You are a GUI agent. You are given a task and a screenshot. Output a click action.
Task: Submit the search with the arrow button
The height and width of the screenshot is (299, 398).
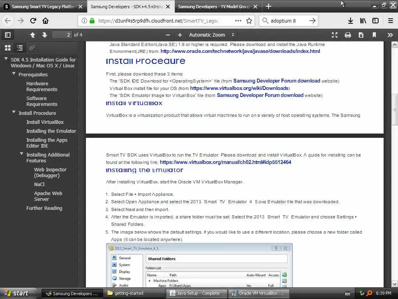[x=312, y=21]
